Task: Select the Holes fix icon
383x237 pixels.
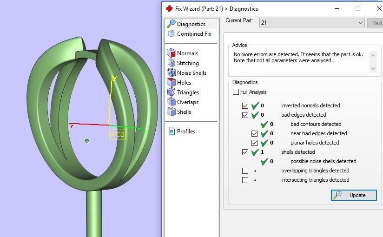Action: [171, 82]
